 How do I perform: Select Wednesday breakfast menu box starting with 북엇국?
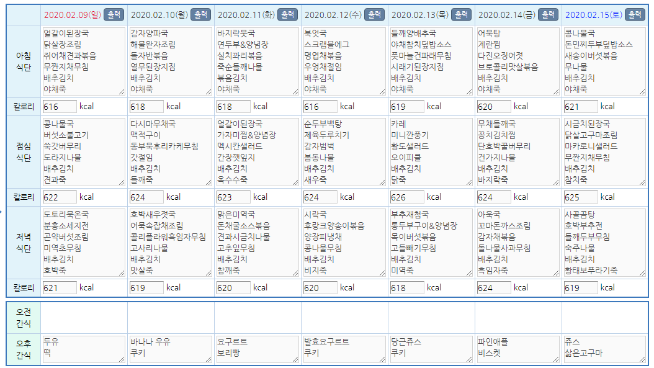[344, 61]
